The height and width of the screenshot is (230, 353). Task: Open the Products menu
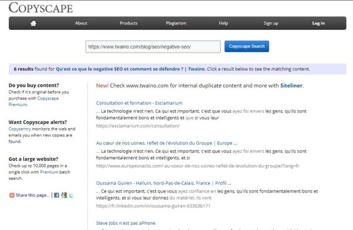pos(128,23)
